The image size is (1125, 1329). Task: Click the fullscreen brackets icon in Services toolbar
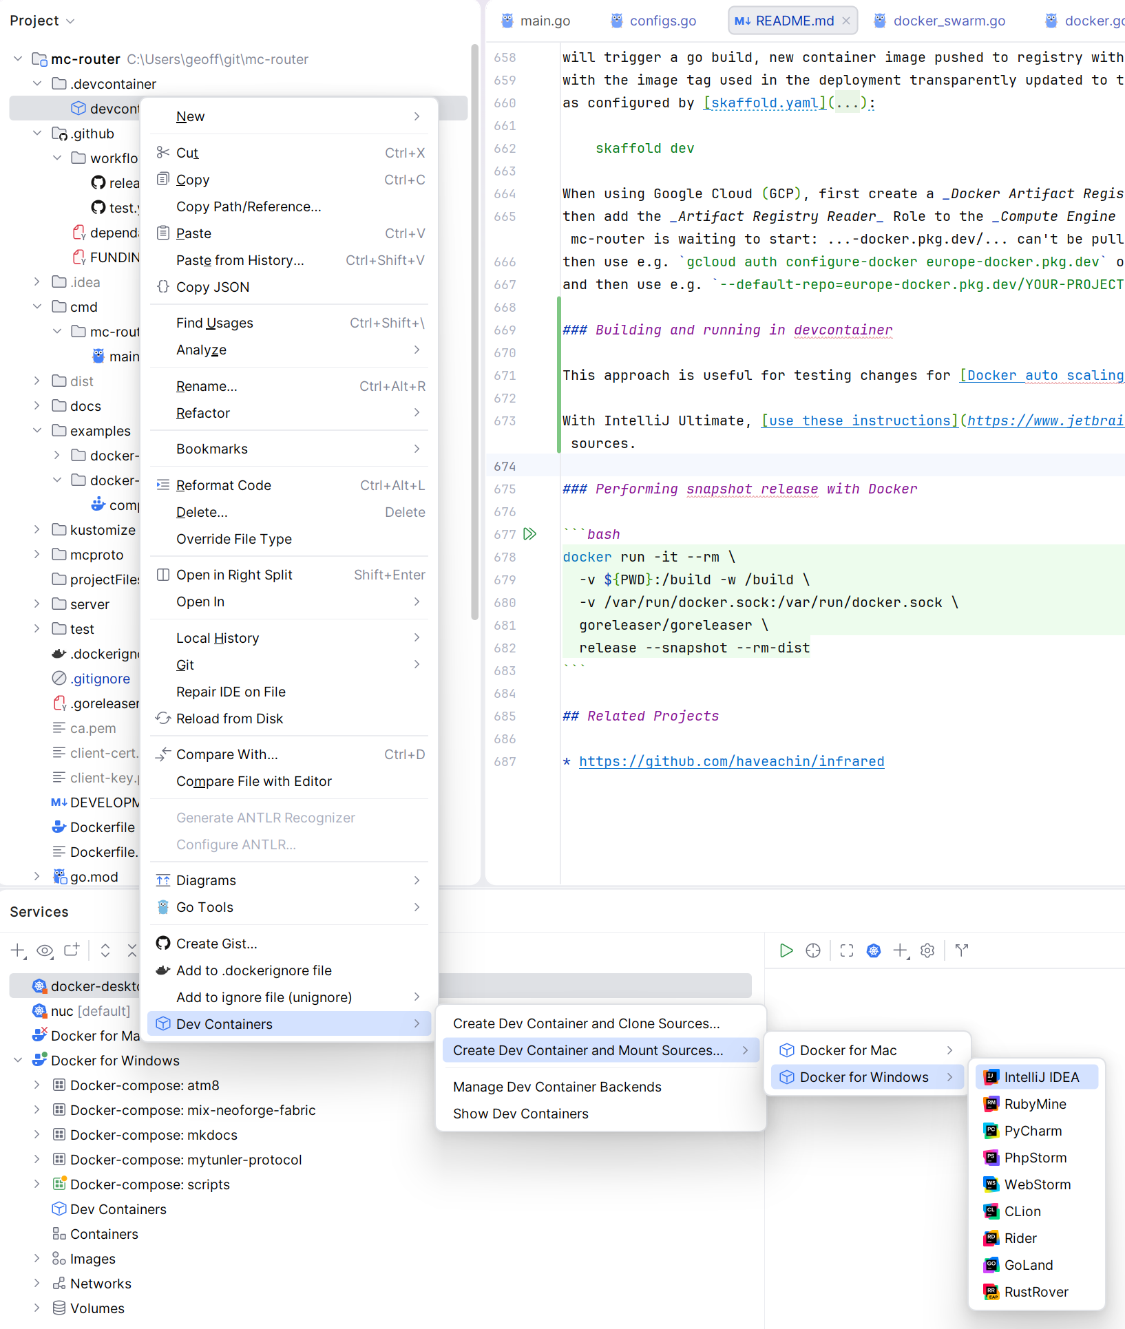tap(847, 950)
